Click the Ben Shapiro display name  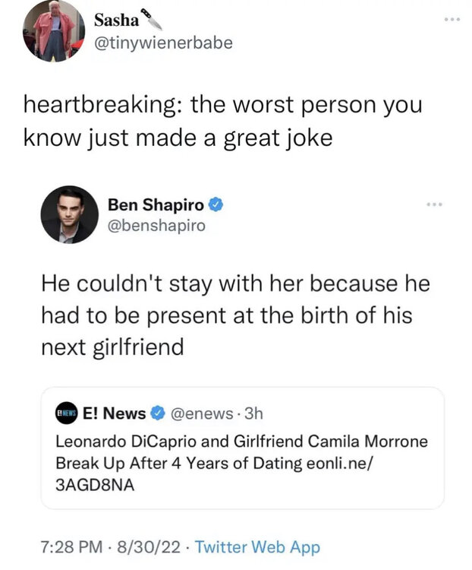point(156,204)
